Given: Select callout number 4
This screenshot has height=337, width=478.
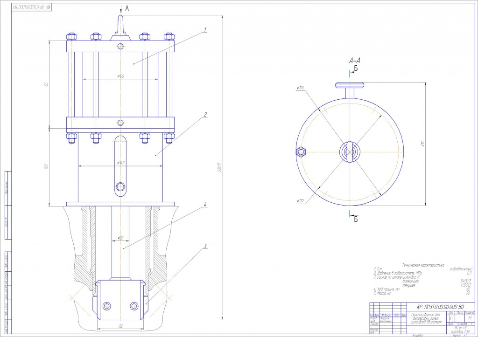Looking at the screenshot, I should pyautogui.click(x=205, y=204).
